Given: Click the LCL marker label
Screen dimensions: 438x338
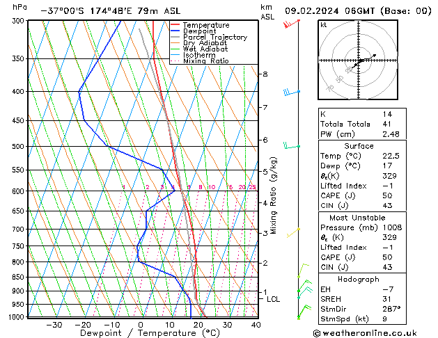Looking at the screenshot, I should click(x=273, y=299).
